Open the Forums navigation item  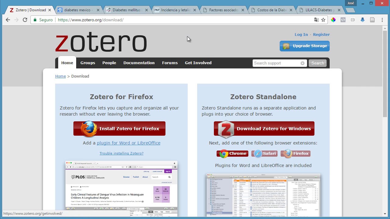170,63
